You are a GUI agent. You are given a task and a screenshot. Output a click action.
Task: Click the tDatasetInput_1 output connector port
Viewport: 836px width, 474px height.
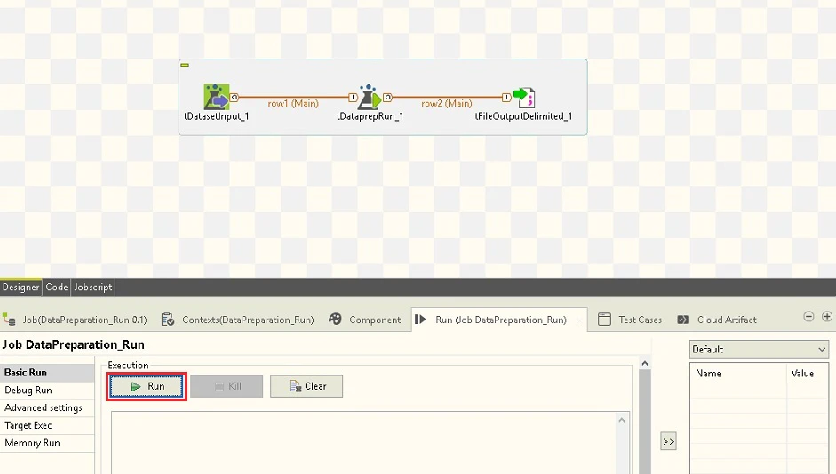click(234, 97)
